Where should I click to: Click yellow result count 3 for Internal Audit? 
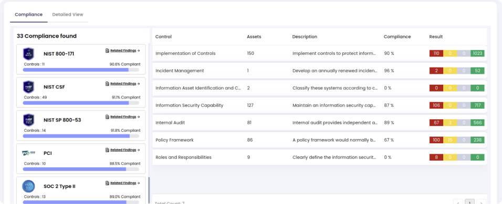coord(450,123)
